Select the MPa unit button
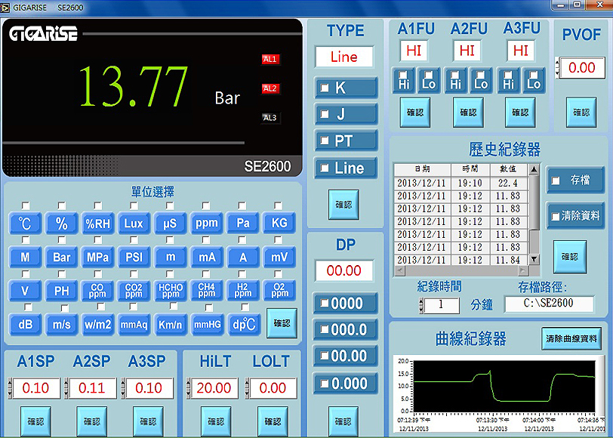Viewport: 613px width, 438px height. click(x=97, y=258)
